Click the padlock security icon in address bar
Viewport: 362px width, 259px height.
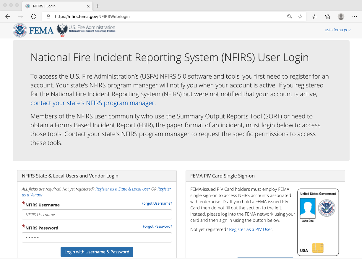point(48,17)
